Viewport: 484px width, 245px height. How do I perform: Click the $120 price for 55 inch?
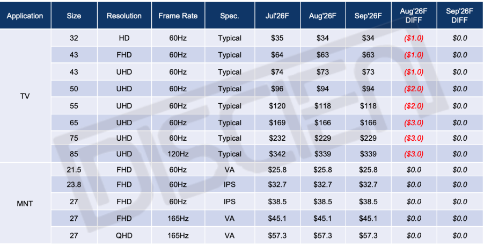click(x=277, y=106)
